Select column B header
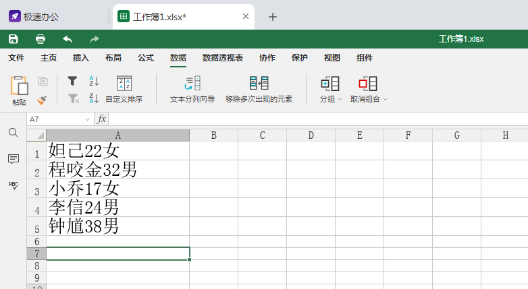528x289 pixels. pyautogui.click(x=214, y=135)
